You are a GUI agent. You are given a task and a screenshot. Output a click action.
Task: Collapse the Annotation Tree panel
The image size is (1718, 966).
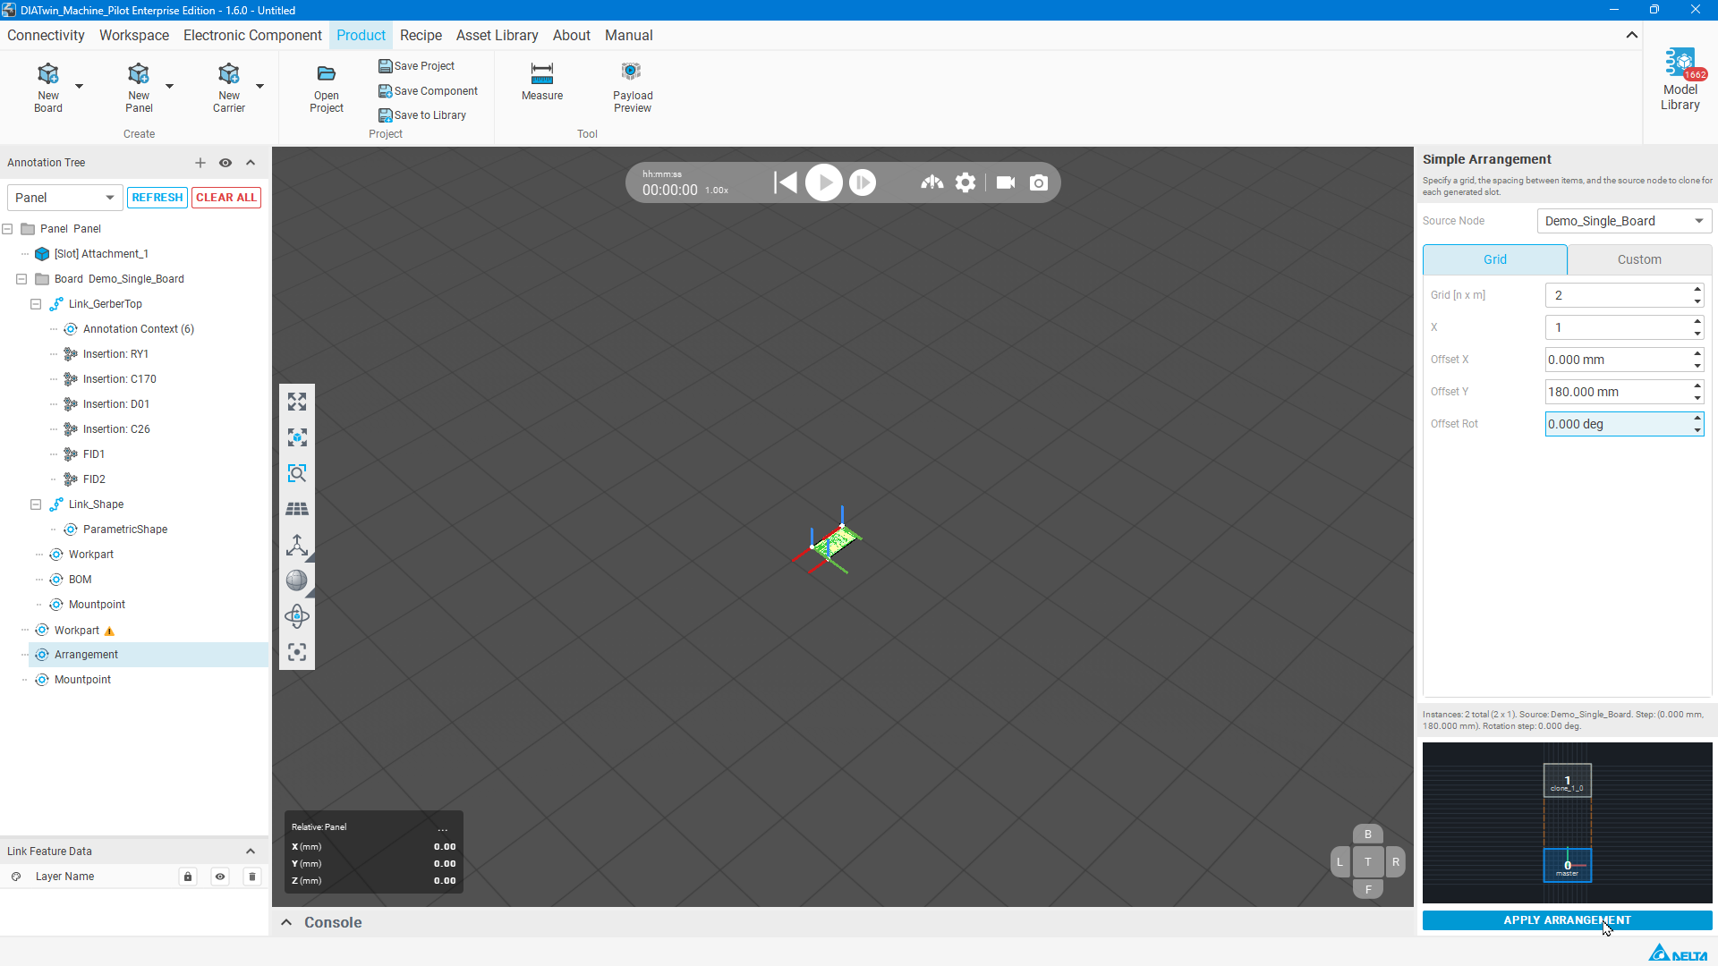coord(251,163)
